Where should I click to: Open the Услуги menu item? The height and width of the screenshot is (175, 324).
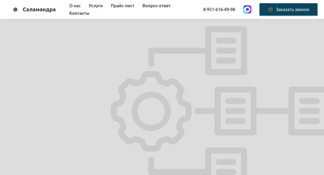pyautogui.click(x=96, y=6)
